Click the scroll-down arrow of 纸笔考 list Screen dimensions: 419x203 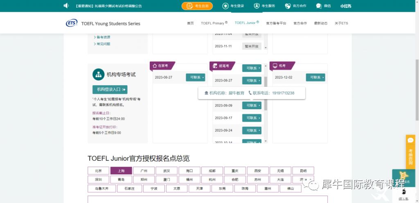(x=266, y=141)
